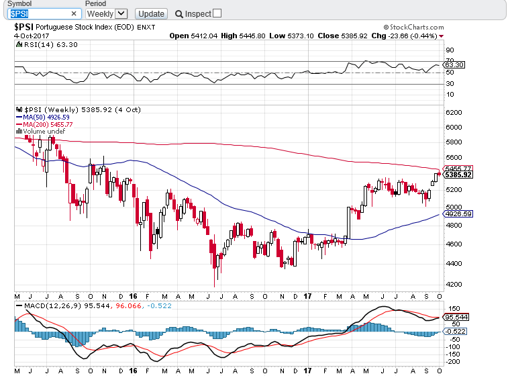The image size is (508, 382).
Task: Click the 17 year marker below MACD panel
Action: pyautogui.click(x=308, y=371)
